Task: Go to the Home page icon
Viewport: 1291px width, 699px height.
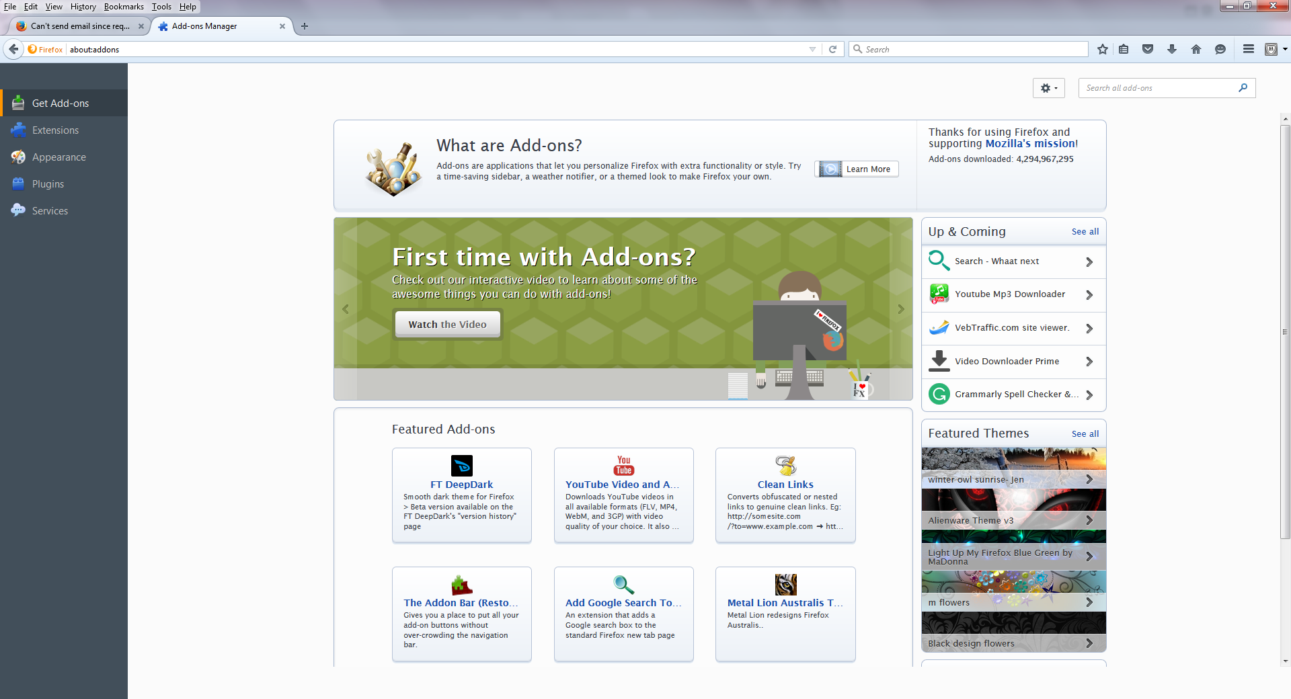Action: (1196, 49)
